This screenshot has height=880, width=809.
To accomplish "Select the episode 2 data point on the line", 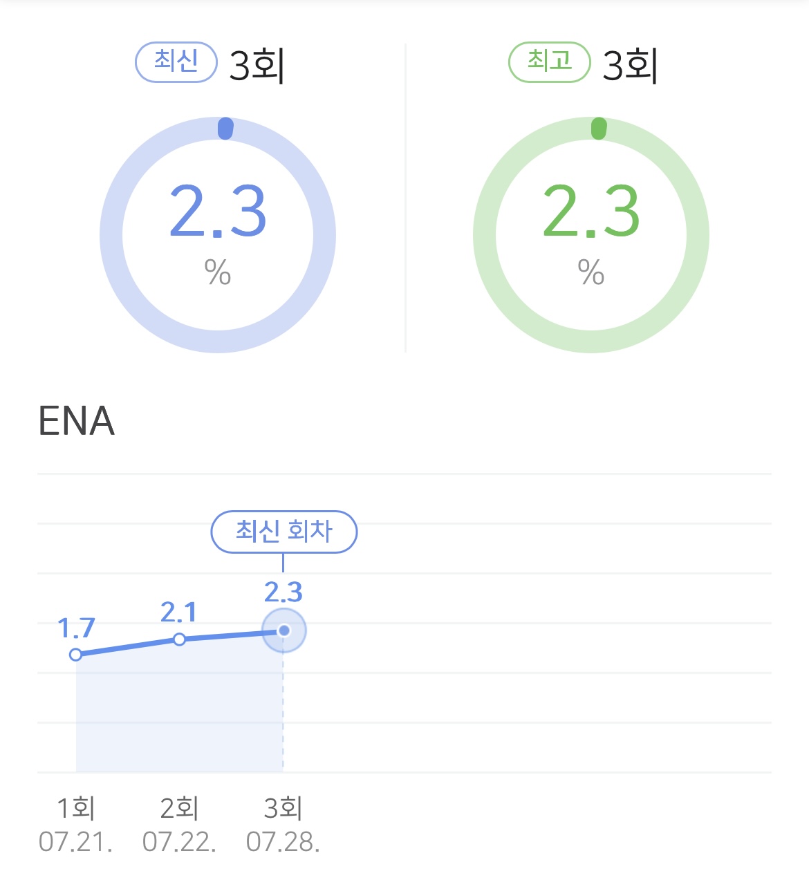I will point(180,639).
